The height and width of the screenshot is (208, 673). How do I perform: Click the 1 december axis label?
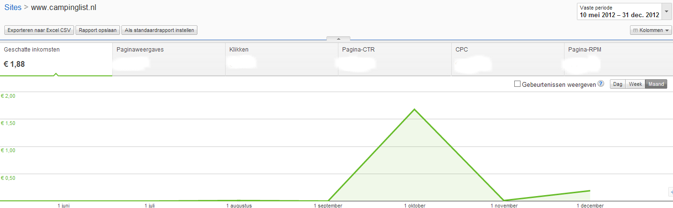(590, 206)
